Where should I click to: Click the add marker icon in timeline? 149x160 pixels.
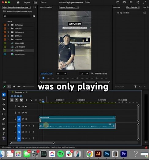click(26, 100)
